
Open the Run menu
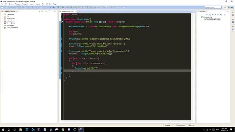(x=43, y=4)
